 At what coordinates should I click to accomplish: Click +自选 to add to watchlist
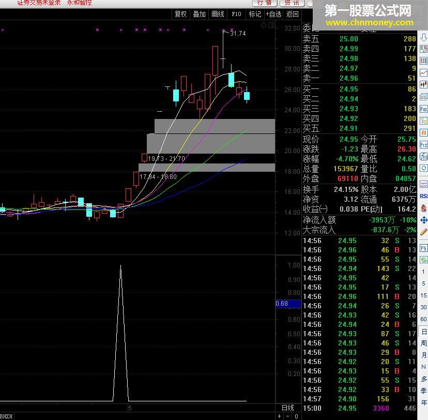(x=273, y=14)
